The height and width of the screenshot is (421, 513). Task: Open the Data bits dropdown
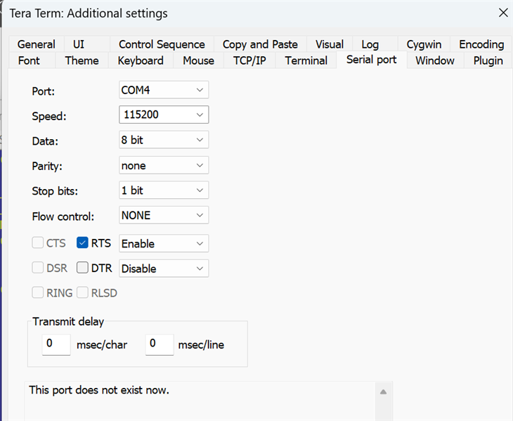[x=164, y=140]
